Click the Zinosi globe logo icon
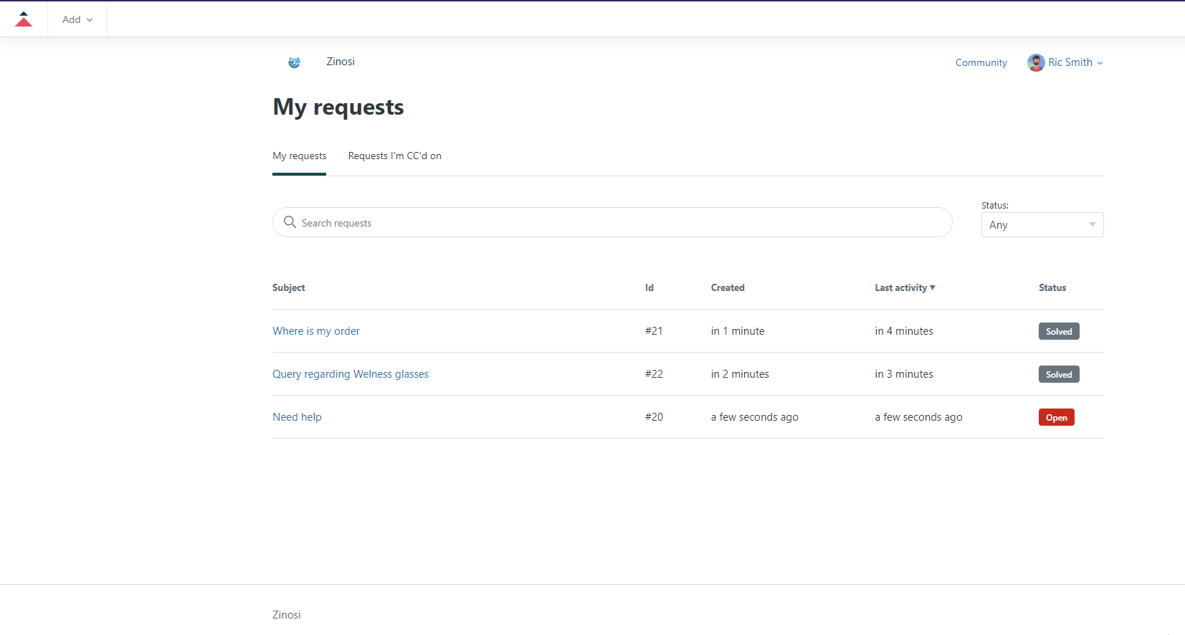The height and width of the screenshot is (635, 1185). 294,62
